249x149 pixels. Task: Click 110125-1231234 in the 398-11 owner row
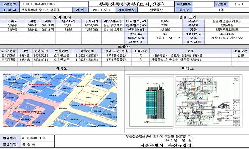[x=87, y=56]
